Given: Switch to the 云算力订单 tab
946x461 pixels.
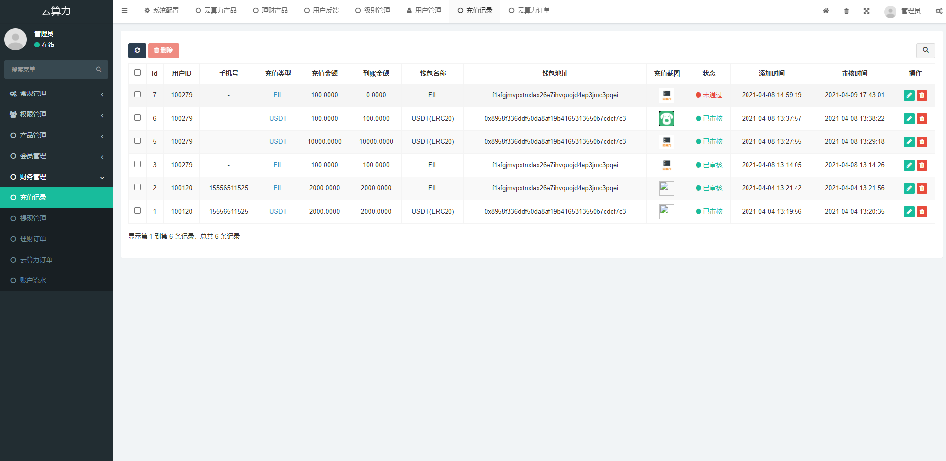Looking at the screenshot, I should click(x=529, y=10).
